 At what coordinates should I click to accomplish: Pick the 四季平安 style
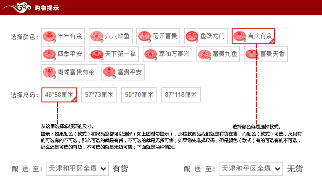coord(63,54)
